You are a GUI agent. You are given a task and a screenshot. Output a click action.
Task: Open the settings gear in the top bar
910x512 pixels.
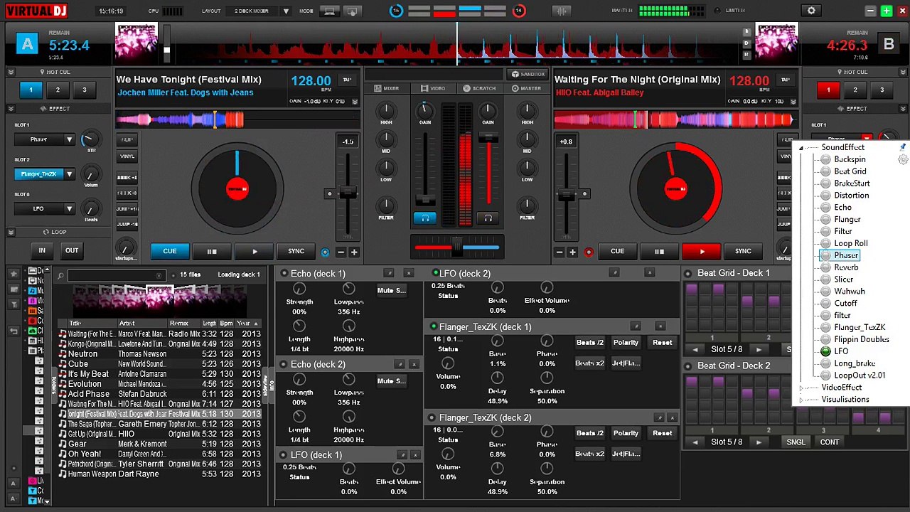point(811,11)
